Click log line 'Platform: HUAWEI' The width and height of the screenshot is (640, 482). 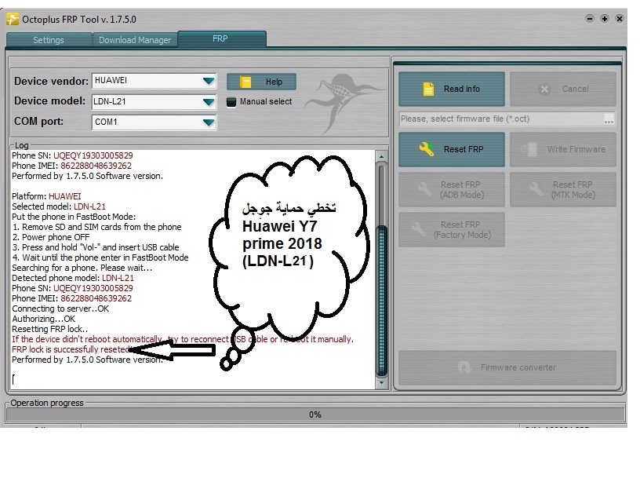pyautogui.click(x=46, y=196)
